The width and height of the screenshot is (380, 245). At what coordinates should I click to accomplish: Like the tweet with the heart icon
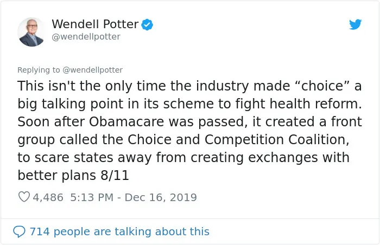[x=24, y=197]
